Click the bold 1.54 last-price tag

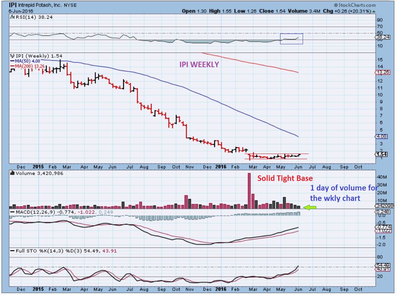pyautogui.click(x=381, y=154)
